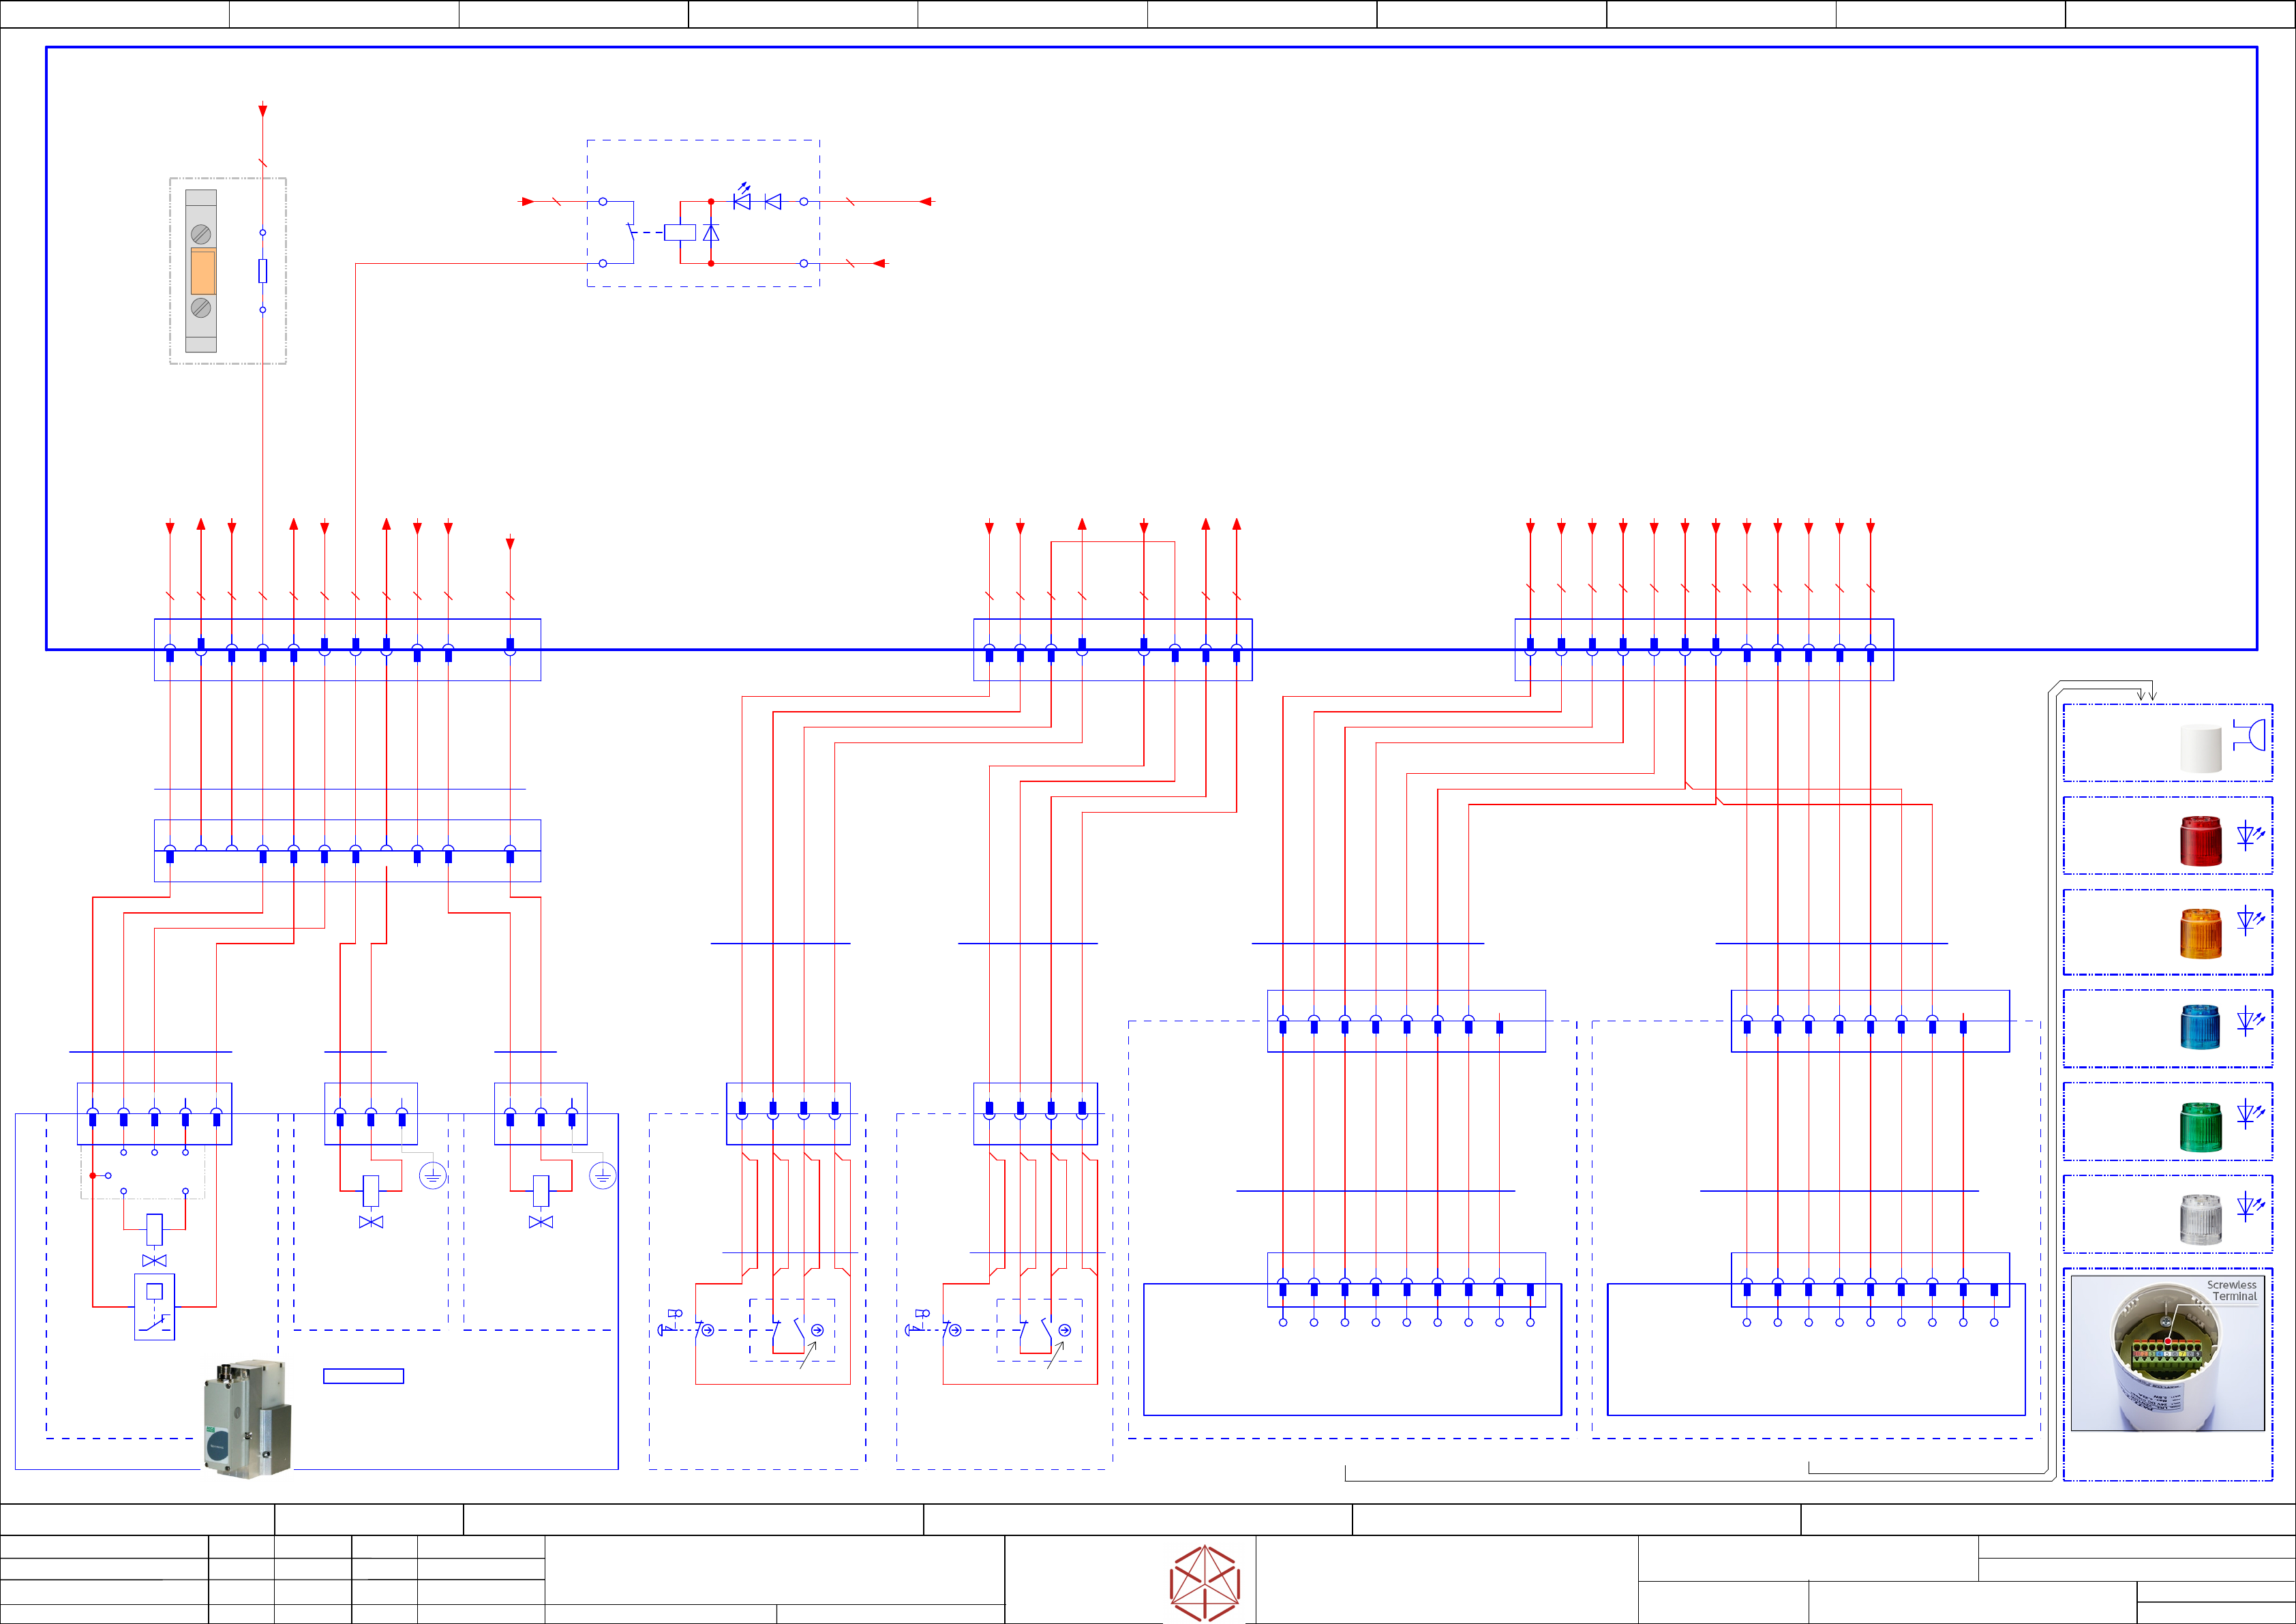Click the white sounder module image
This screenshot has width=2296, height=1624.
2200,749
